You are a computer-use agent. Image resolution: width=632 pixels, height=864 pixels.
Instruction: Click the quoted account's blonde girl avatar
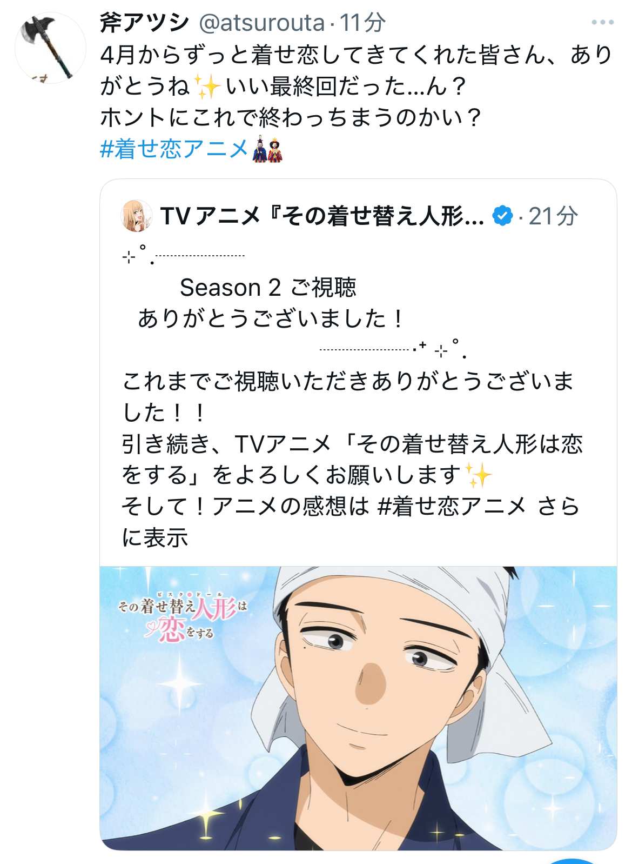137,216
